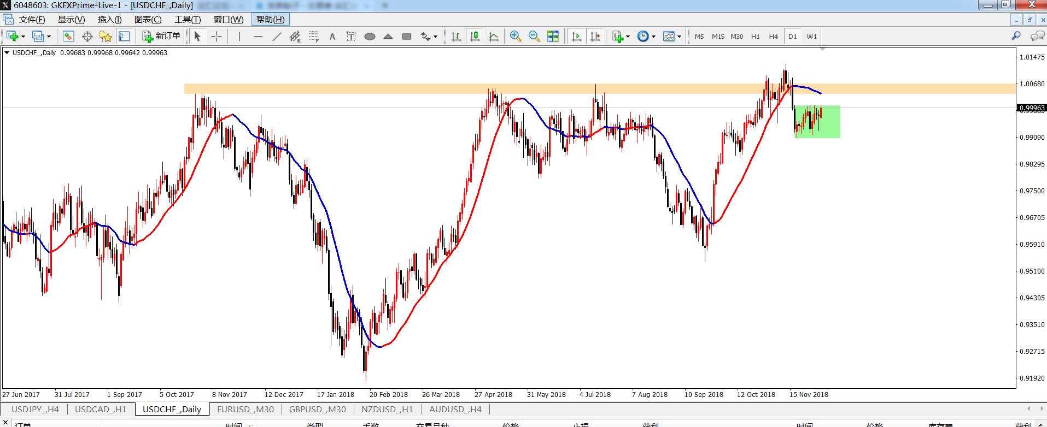Toggle the chart auto-scroll button
This screenshot has width=1047, height=427.
pos(576,37)
